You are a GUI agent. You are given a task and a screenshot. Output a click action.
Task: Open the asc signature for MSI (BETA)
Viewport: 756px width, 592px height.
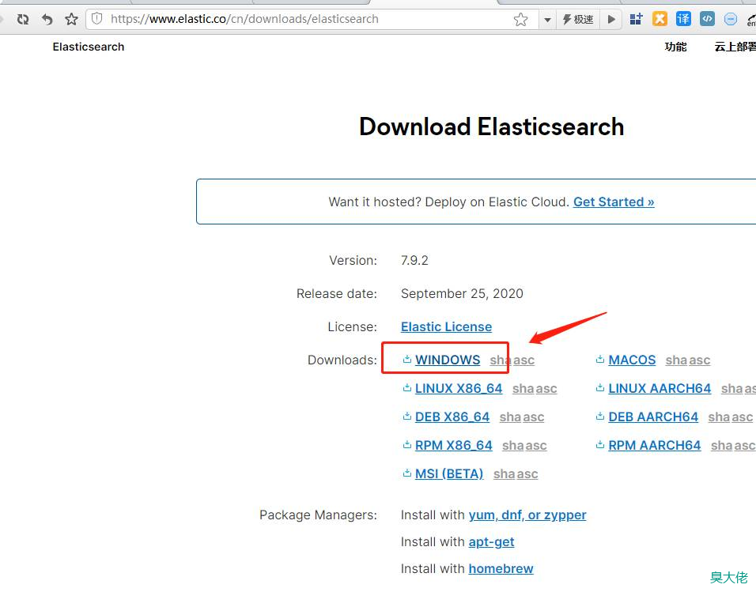click(527, 474)
